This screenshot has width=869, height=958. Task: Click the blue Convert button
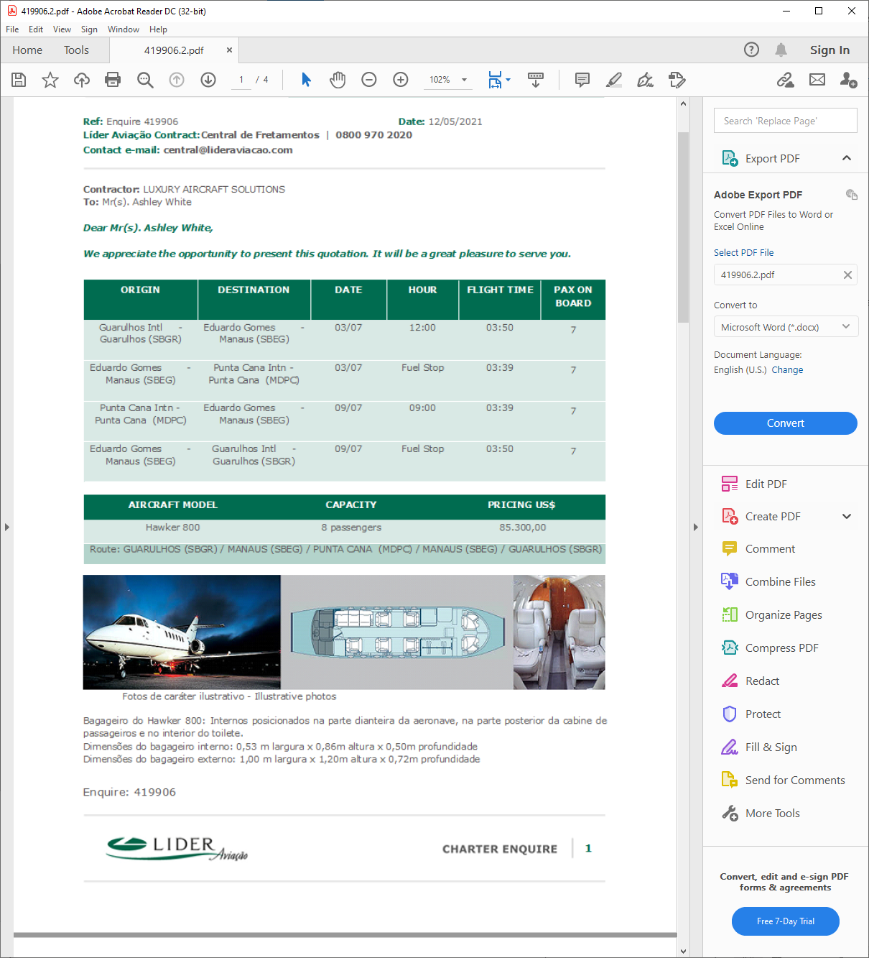pyautogui.click(x=786, y=423)
